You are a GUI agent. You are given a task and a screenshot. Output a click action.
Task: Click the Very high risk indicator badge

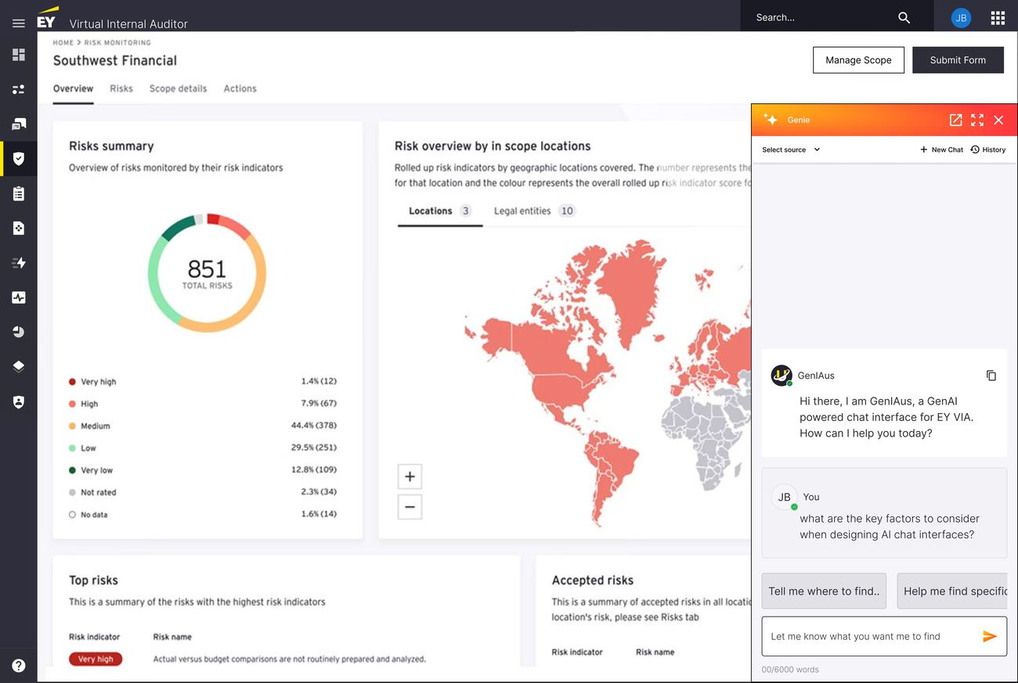pyautogui.click(x=96, y=659)
